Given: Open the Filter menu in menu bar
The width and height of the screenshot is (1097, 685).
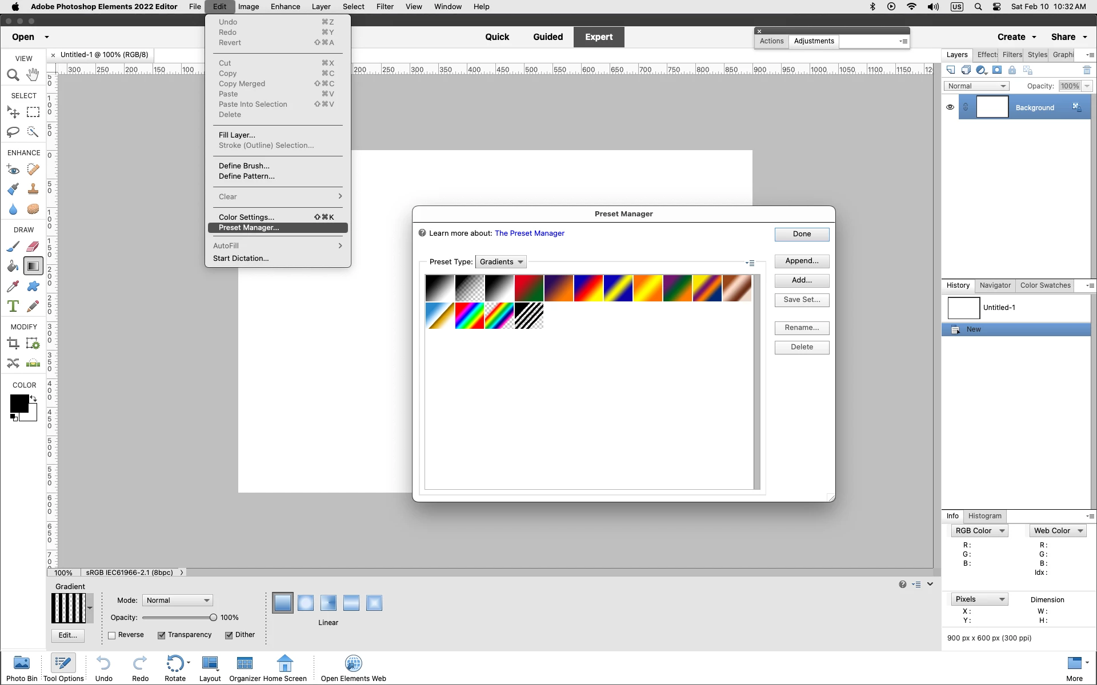Looking at the screenshot, I should (x=385, y=7).
